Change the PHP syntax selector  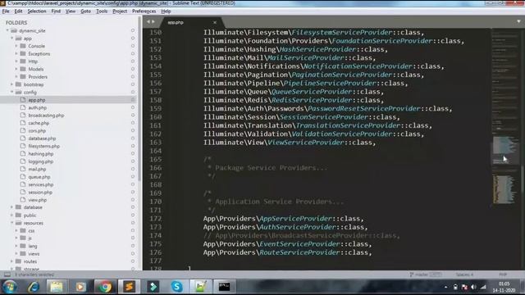click(x=503, y=275)
